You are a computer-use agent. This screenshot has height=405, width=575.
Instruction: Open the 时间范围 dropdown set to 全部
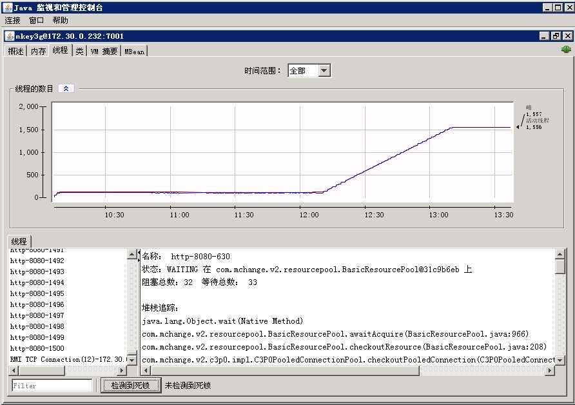[309, 71]
